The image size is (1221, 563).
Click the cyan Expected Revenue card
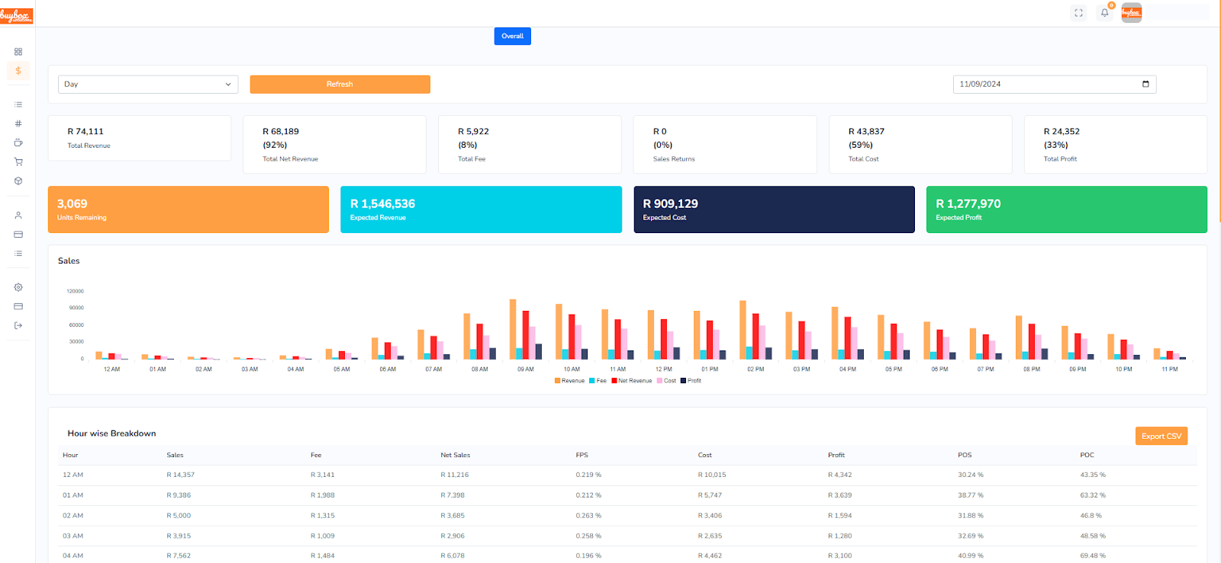[481, 210]
